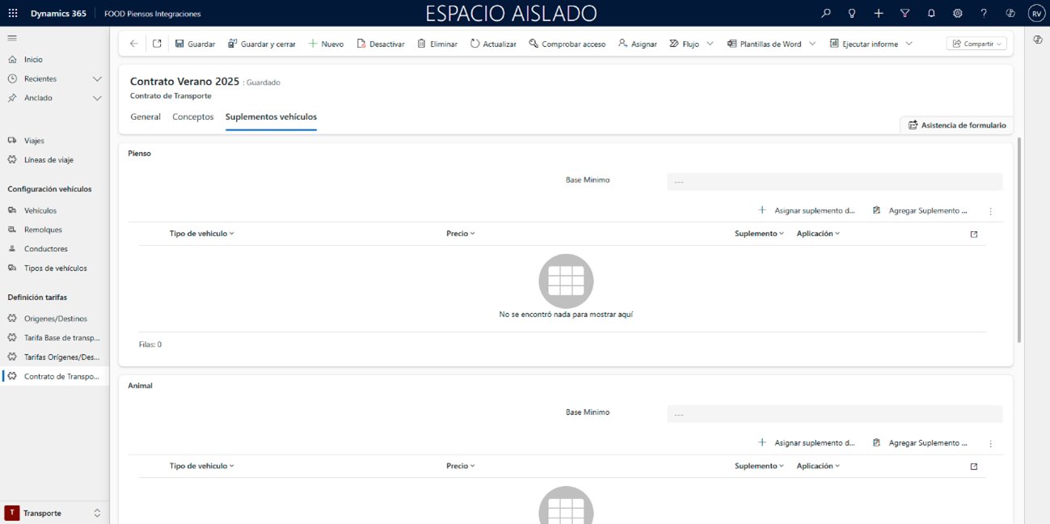The image size is (1050, 524).
Task: Collapse the left navigation hamburger menu
Action: [x=12, y=38]
